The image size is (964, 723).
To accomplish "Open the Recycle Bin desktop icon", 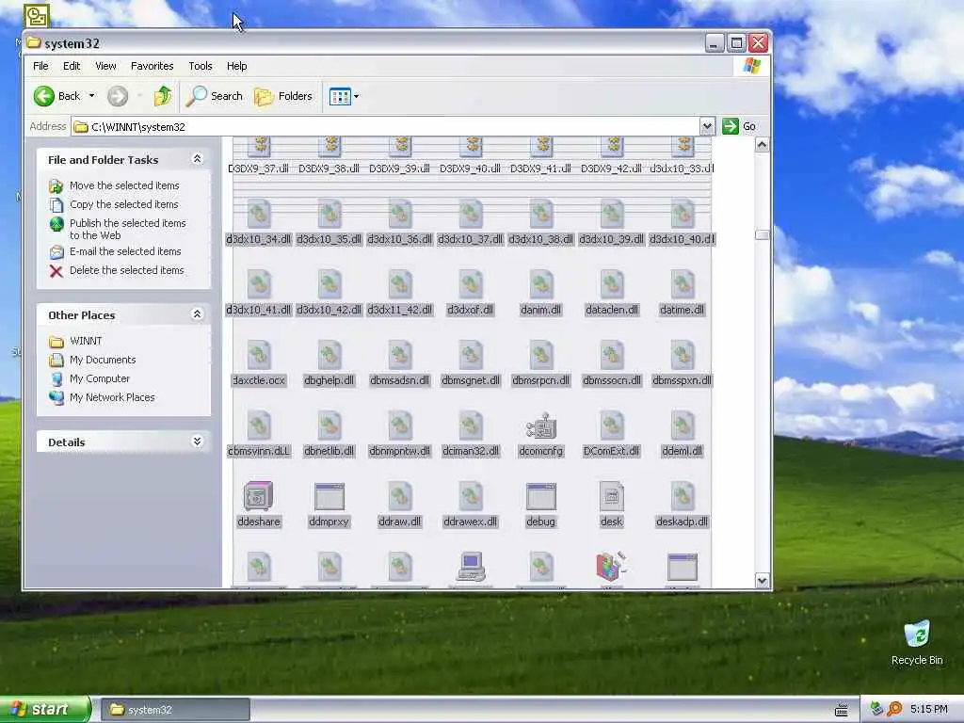I will tap(917, 643).
